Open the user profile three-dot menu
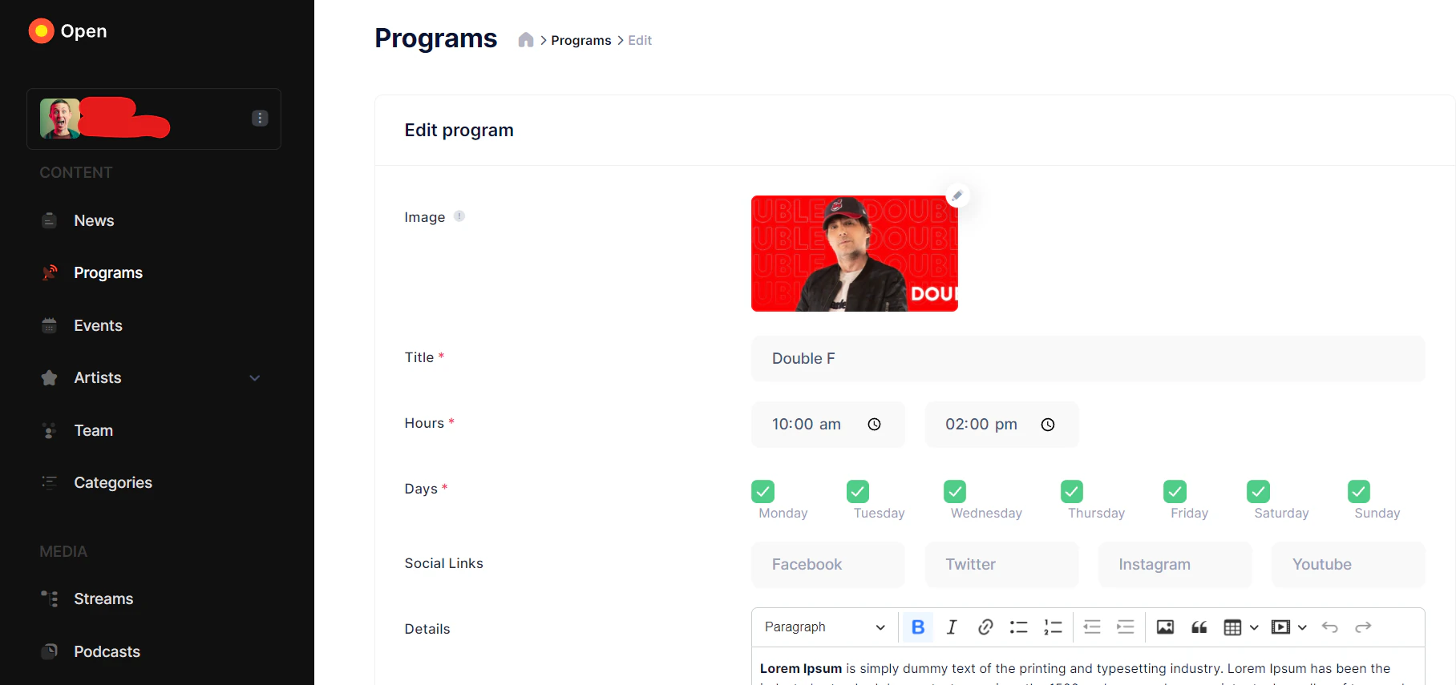The image size is (1456, 685). (260, 119)
